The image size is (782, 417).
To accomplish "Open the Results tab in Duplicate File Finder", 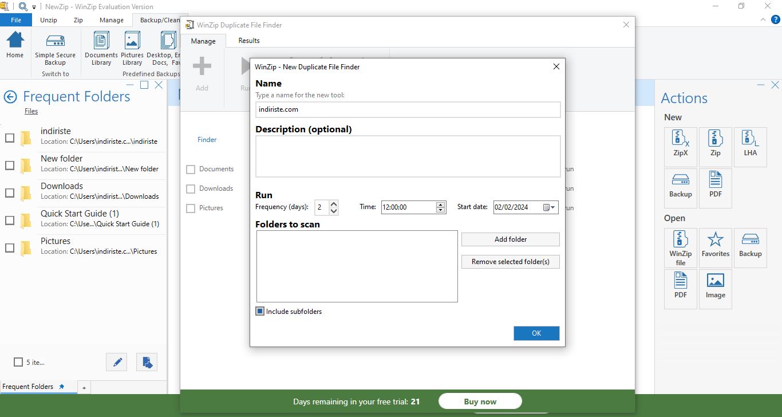I will click(249, 41).
